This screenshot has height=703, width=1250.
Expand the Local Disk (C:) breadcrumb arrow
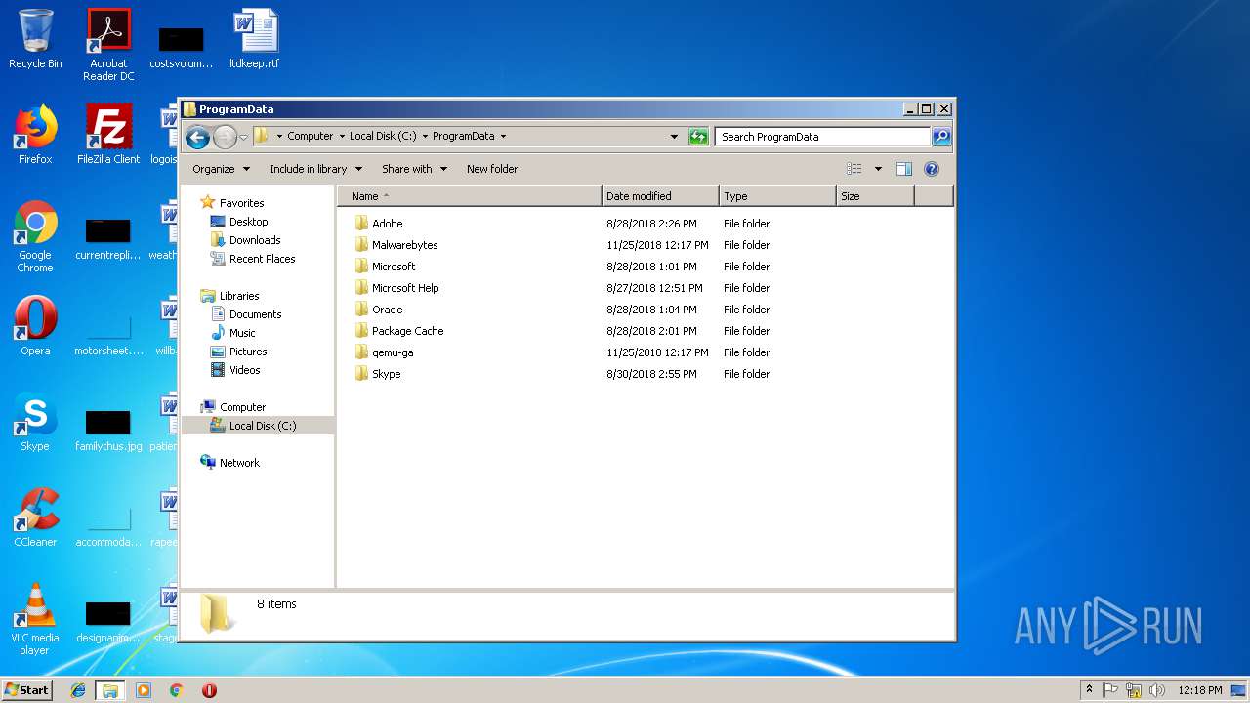425,137
